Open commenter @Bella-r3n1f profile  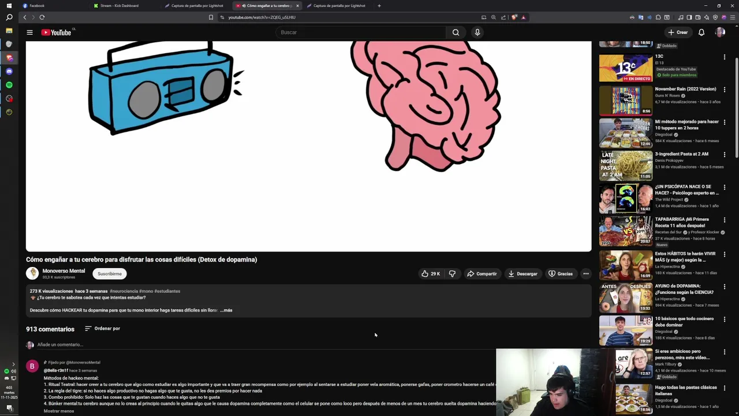[56, 370]
